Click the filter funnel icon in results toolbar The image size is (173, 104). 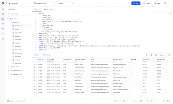point(151,55)
